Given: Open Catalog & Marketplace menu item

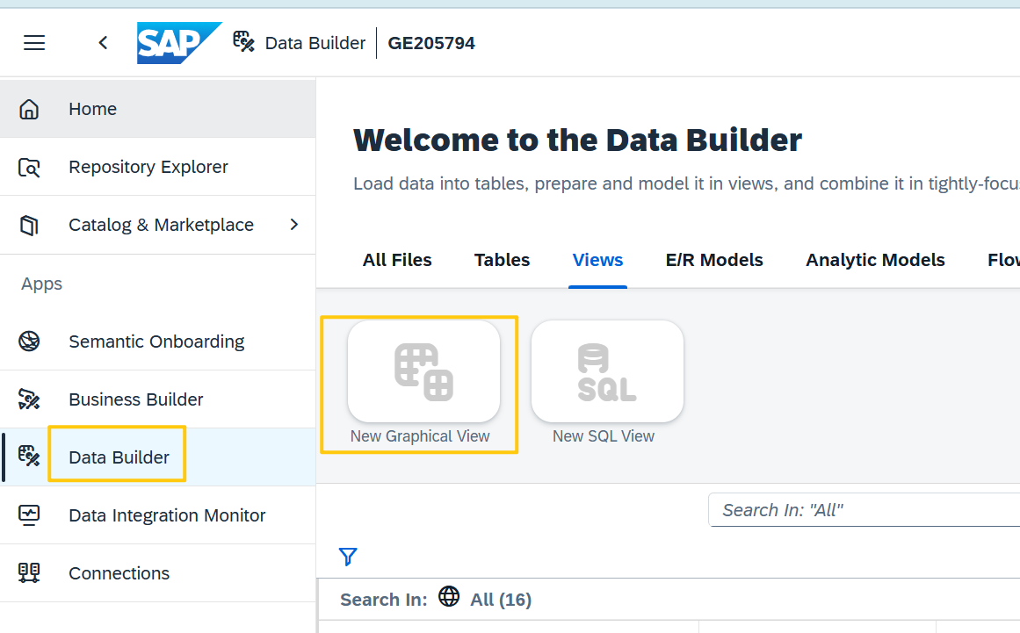Looking at the screenshot, I should point(157,225).
